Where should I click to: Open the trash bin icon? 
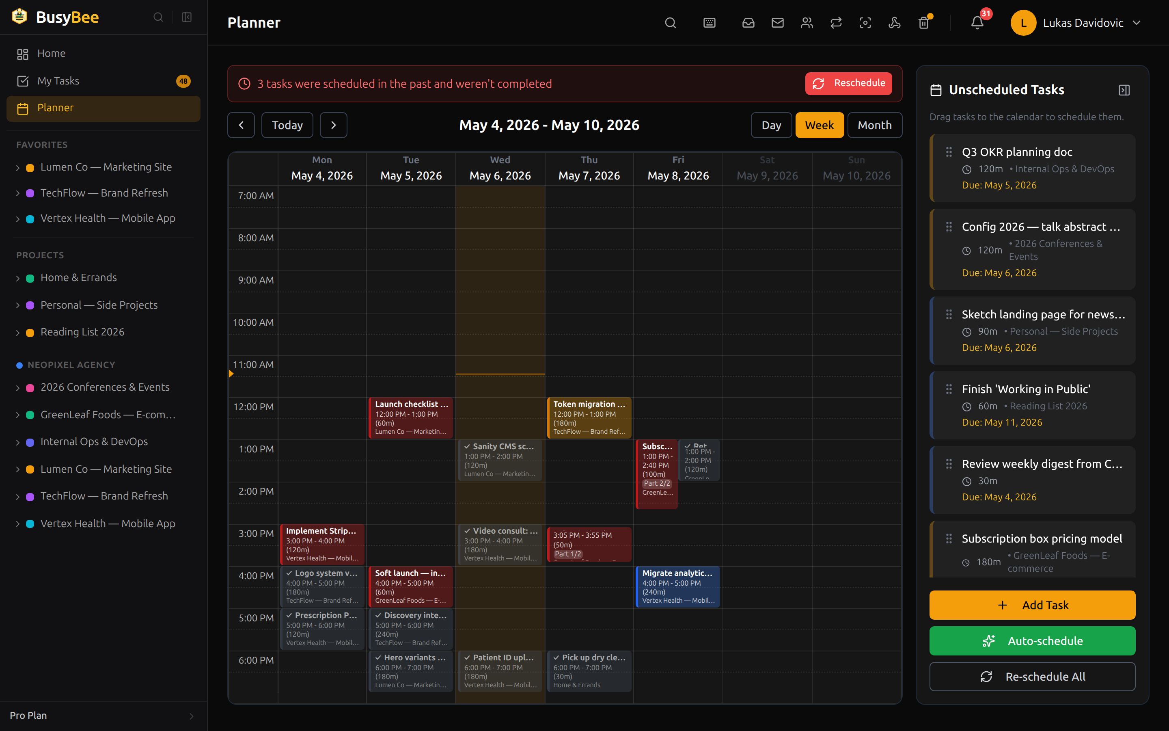(x=923, y=23)
